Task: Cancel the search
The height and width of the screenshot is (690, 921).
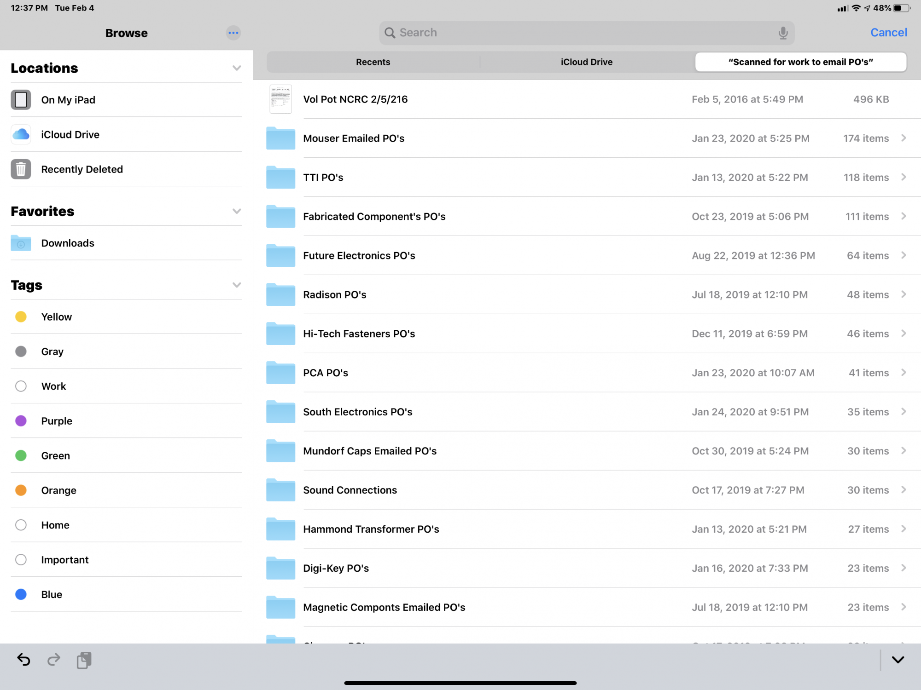Action: click(x=888, y=33)
